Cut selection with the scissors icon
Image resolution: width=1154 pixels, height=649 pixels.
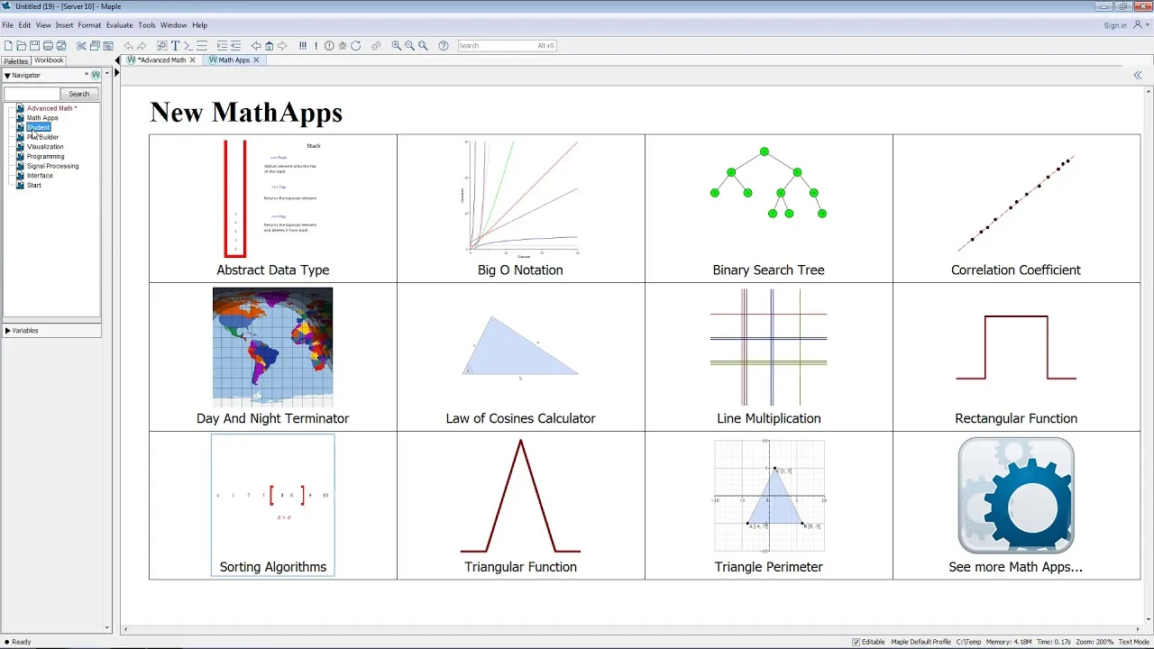click(x=81, y=45)
